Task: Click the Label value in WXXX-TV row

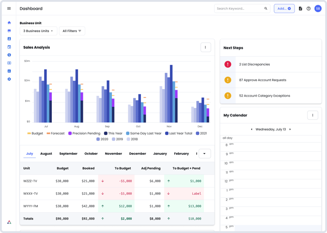Action: point(197,194)
